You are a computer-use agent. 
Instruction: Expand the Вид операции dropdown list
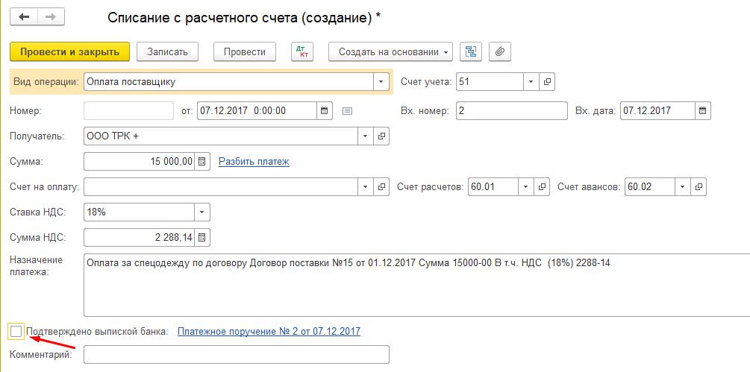pyautogui.click(x=381, y=82)
